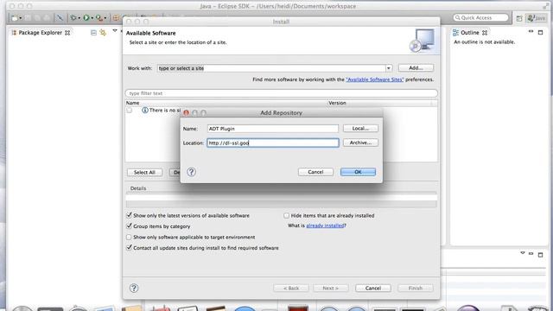This screenshot has width=553, height=311.
Task: Enable Show only software applicable to target environment
Action: pos(129,237)
